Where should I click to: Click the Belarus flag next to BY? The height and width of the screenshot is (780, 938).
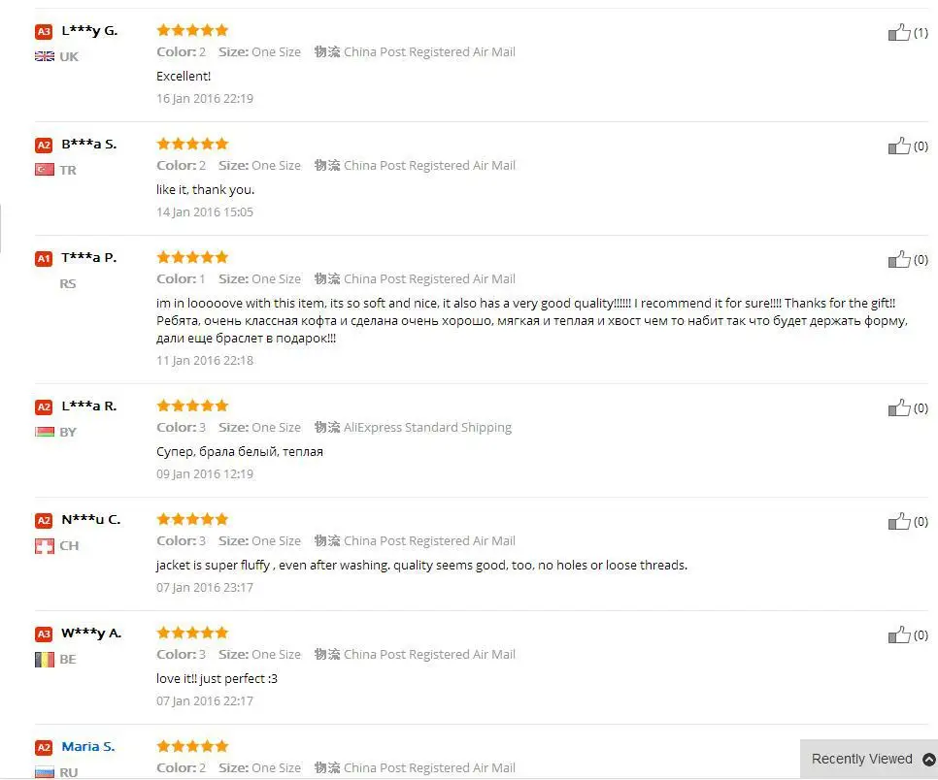(x=45, y=432)
